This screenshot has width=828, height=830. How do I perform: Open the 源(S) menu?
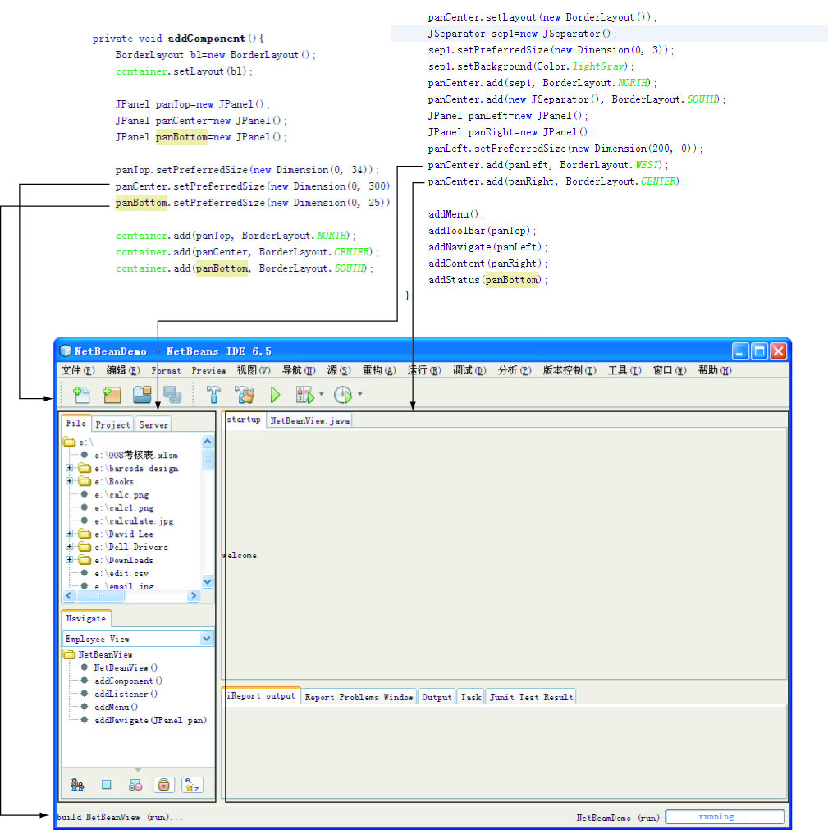[339, 370]
